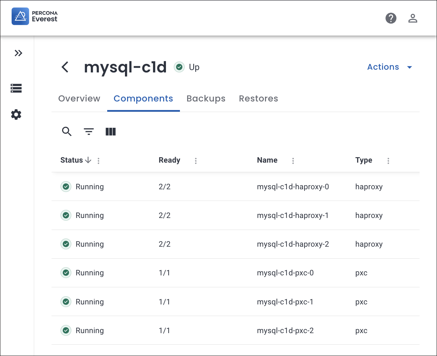This screenshot has height=356, width=437.
Task: Open the help question mark icon
Action: point(391,18)
